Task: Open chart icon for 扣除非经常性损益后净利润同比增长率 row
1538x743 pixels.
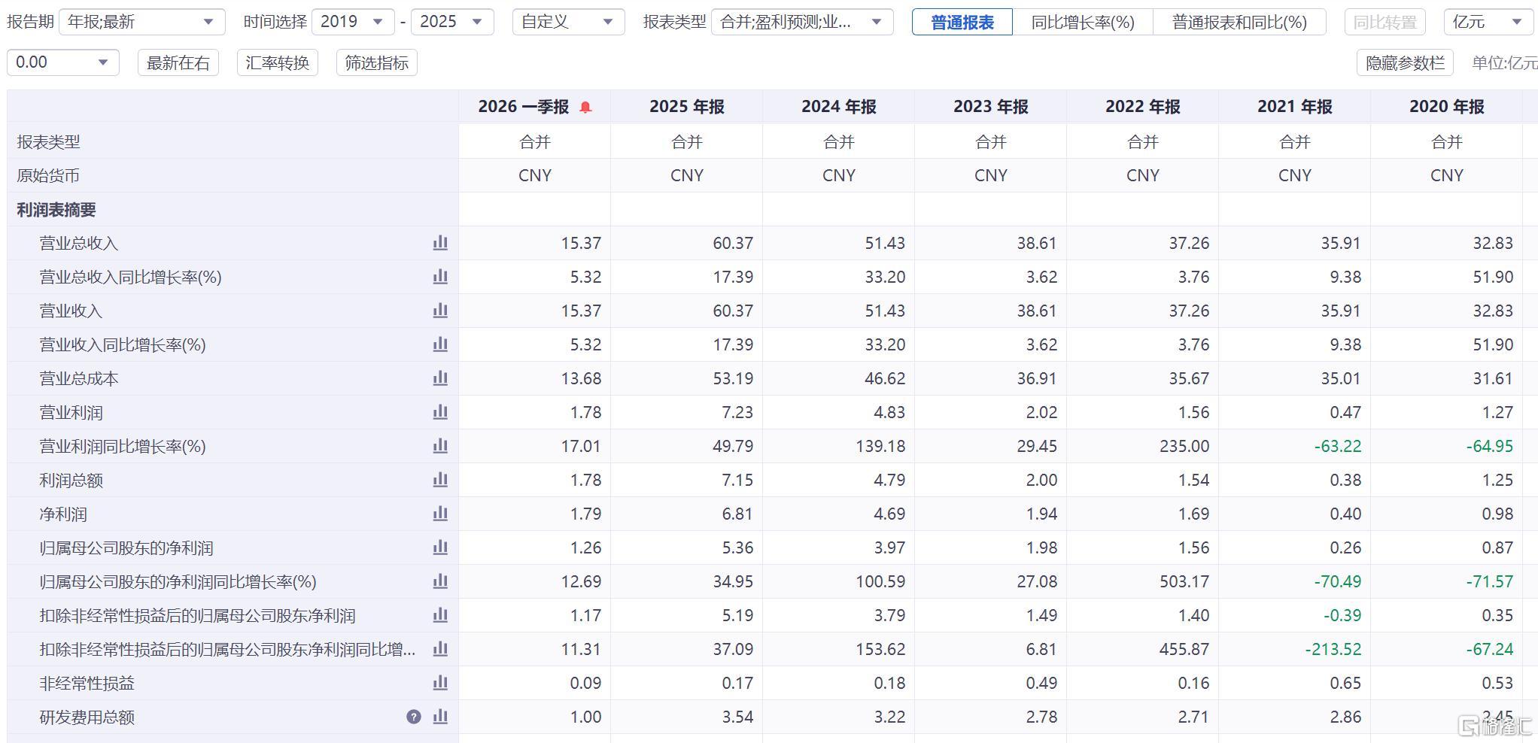Action: pyautogui.click(x=440, y=649)
